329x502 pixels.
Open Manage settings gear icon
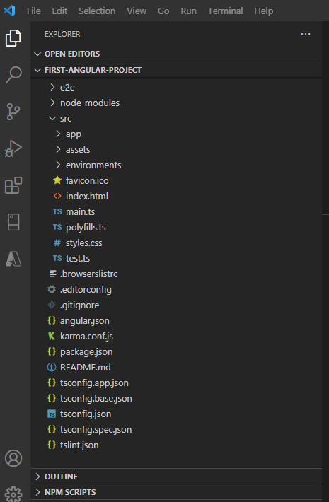pos(13,494)
